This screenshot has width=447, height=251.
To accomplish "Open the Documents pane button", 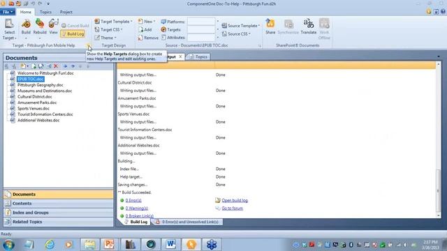I will tap(58, 195).
